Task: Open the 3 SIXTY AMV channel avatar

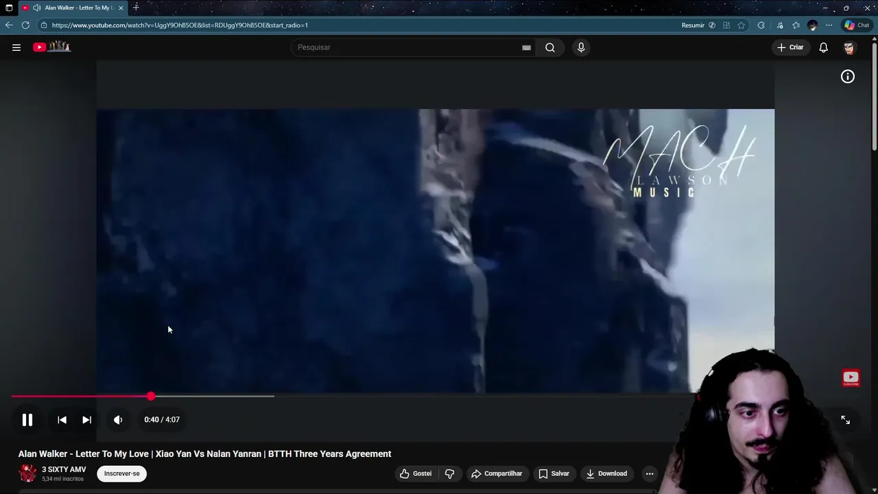Action: (27, 473)
